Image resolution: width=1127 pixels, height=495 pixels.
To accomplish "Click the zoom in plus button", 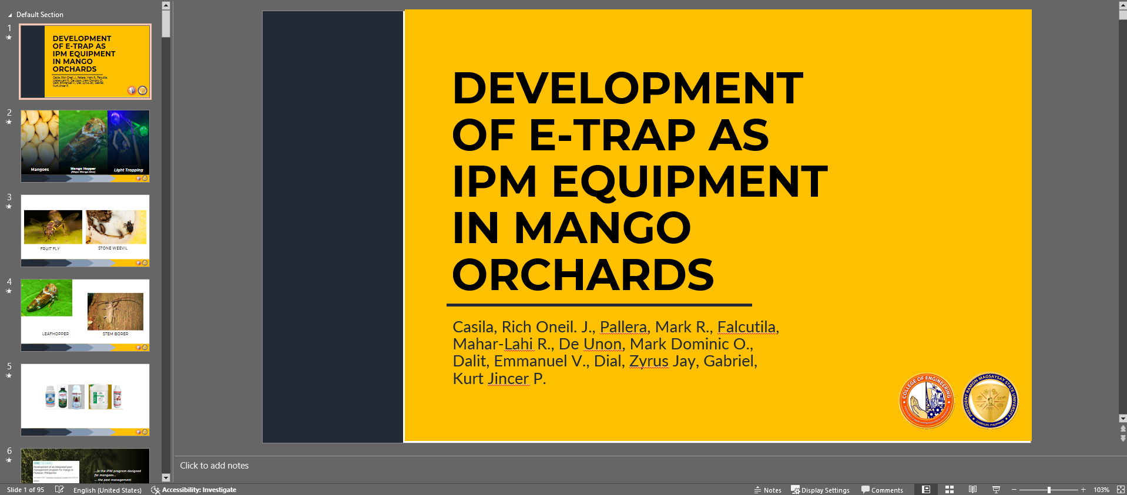I will click(x=1084, y=490).
